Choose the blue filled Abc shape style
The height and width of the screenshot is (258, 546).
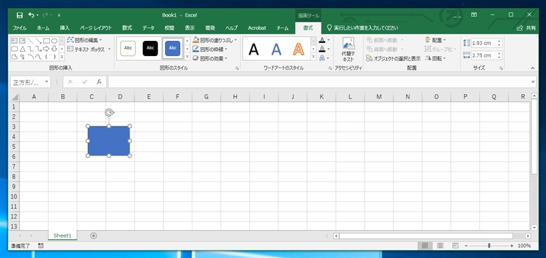tap(173, 48)
